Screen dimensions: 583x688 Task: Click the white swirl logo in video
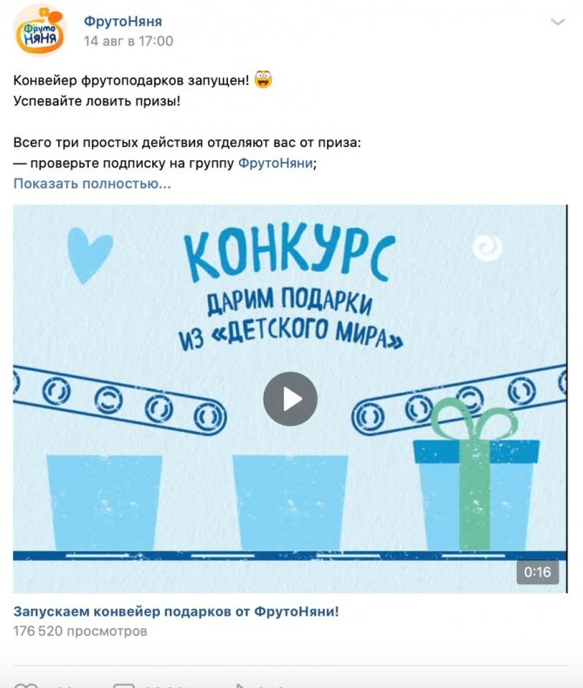click(x=487, y=247)
